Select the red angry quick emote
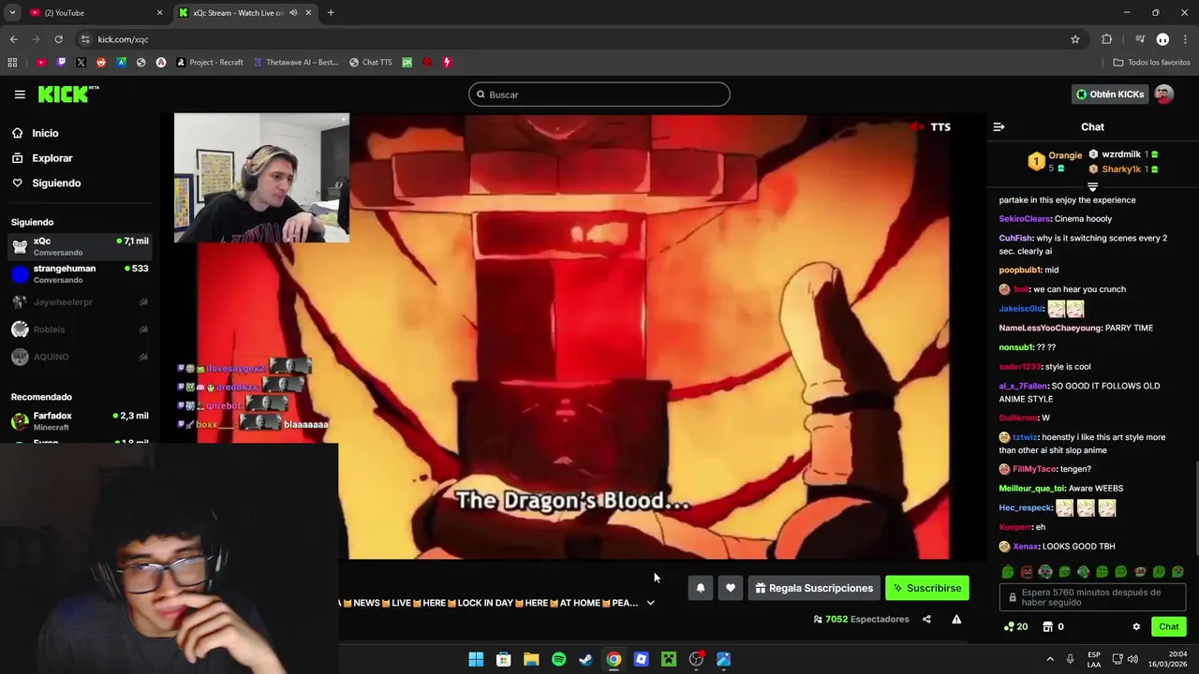Image resolution: width=1199 pixels, height=674 pixels. tap(1027, 572)
